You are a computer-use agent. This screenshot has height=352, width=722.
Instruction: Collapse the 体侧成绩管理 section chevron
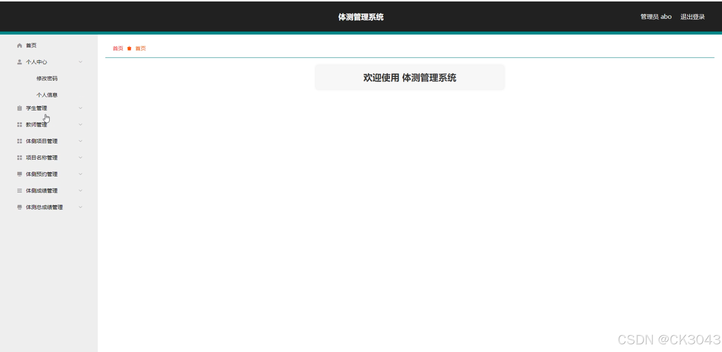click(80, 190)
